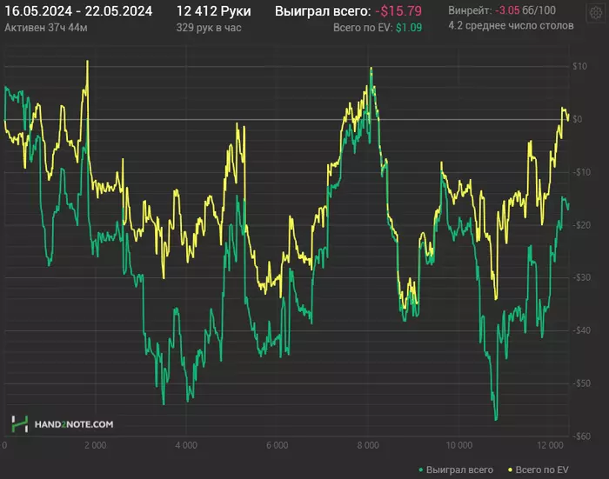The width and height of the screenshot is (609, 479).
Task: Click the 12 412 Руки hands count
Action: 214,11
